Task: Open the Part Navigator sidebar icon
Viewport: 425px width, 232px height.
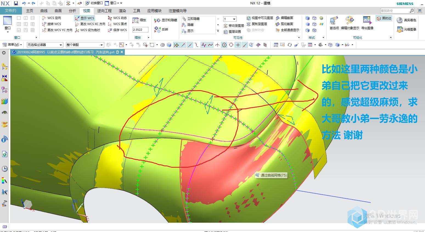Action: click(x=4, y=90)
